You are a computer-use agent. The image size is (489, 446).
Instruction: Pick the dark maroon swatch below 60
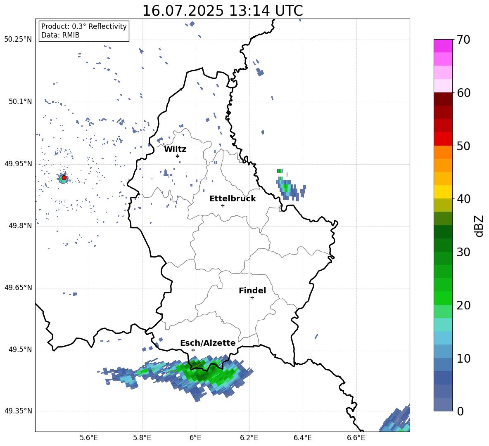[x=443, y=99]
